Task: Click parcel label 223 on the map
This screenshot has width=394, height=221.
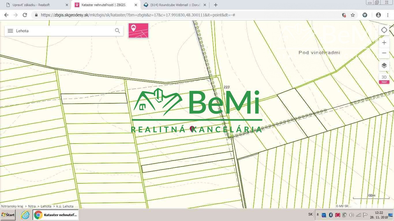Action: click(226, 87)
